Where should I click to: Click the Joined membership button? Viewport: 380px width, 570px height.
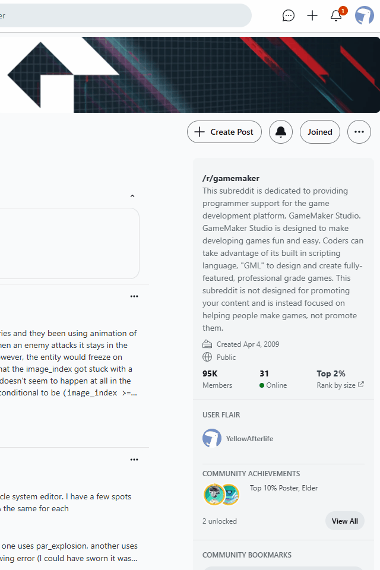tap(320, 132)
